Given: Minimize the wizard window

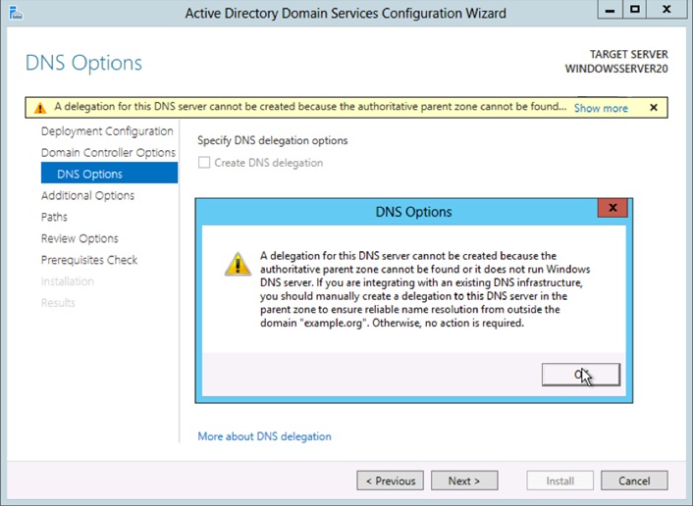Looking at the screenshot, I should pos(610,9).
